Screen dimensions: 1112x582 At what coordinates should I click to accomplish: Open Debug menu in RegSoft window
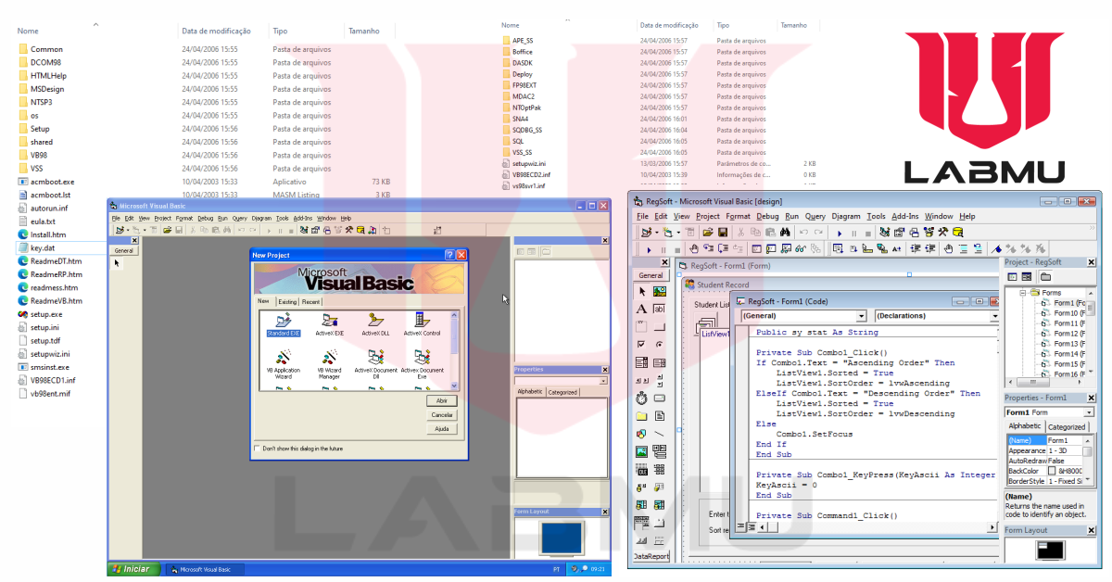pyautogui.click(x=767, y=216)
